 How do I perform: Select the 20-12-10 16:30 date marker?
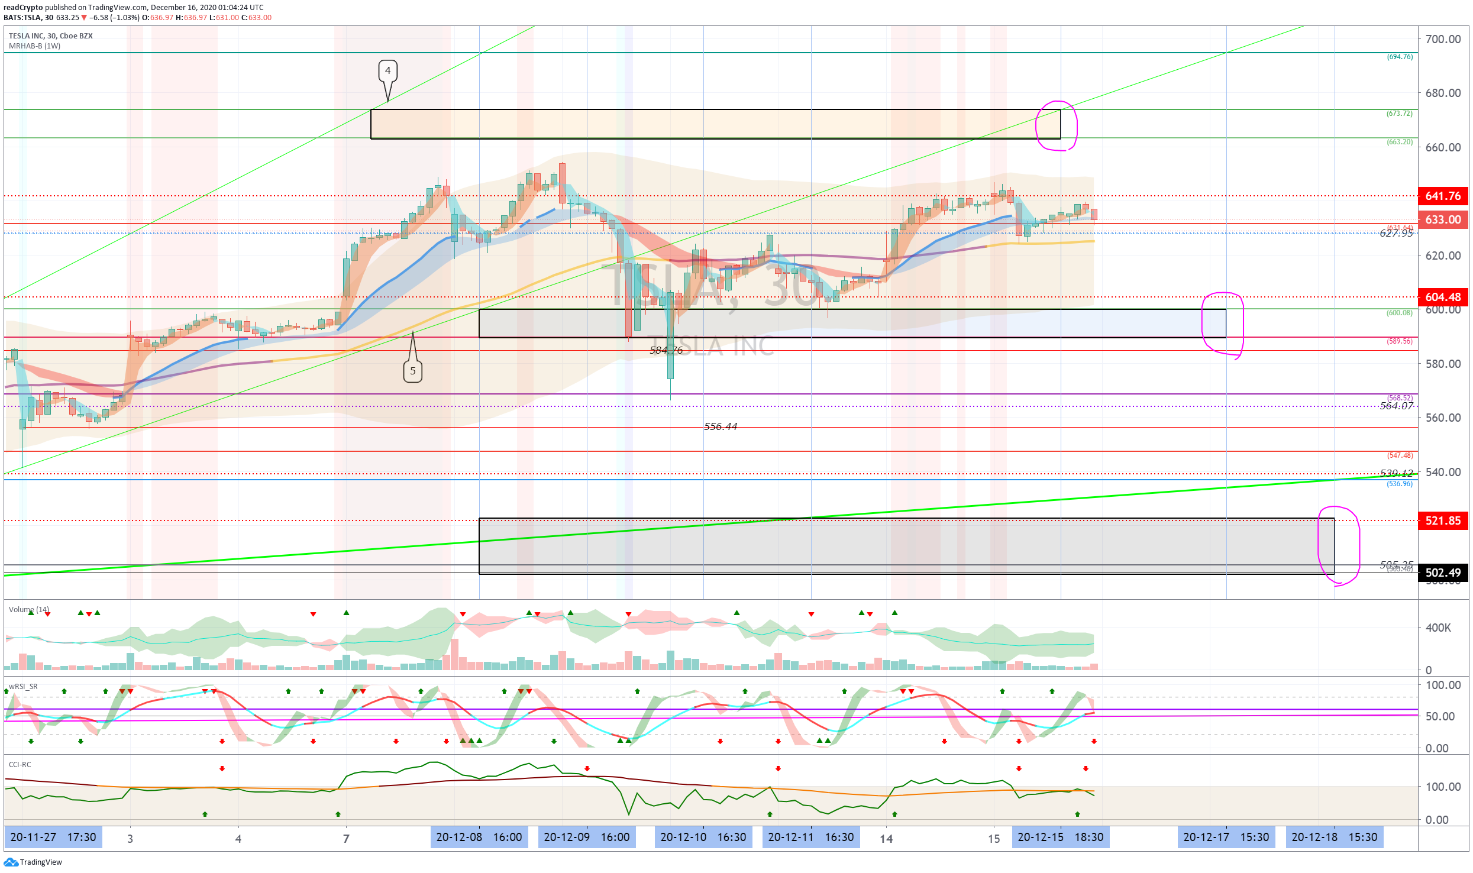tap(703, 838)
